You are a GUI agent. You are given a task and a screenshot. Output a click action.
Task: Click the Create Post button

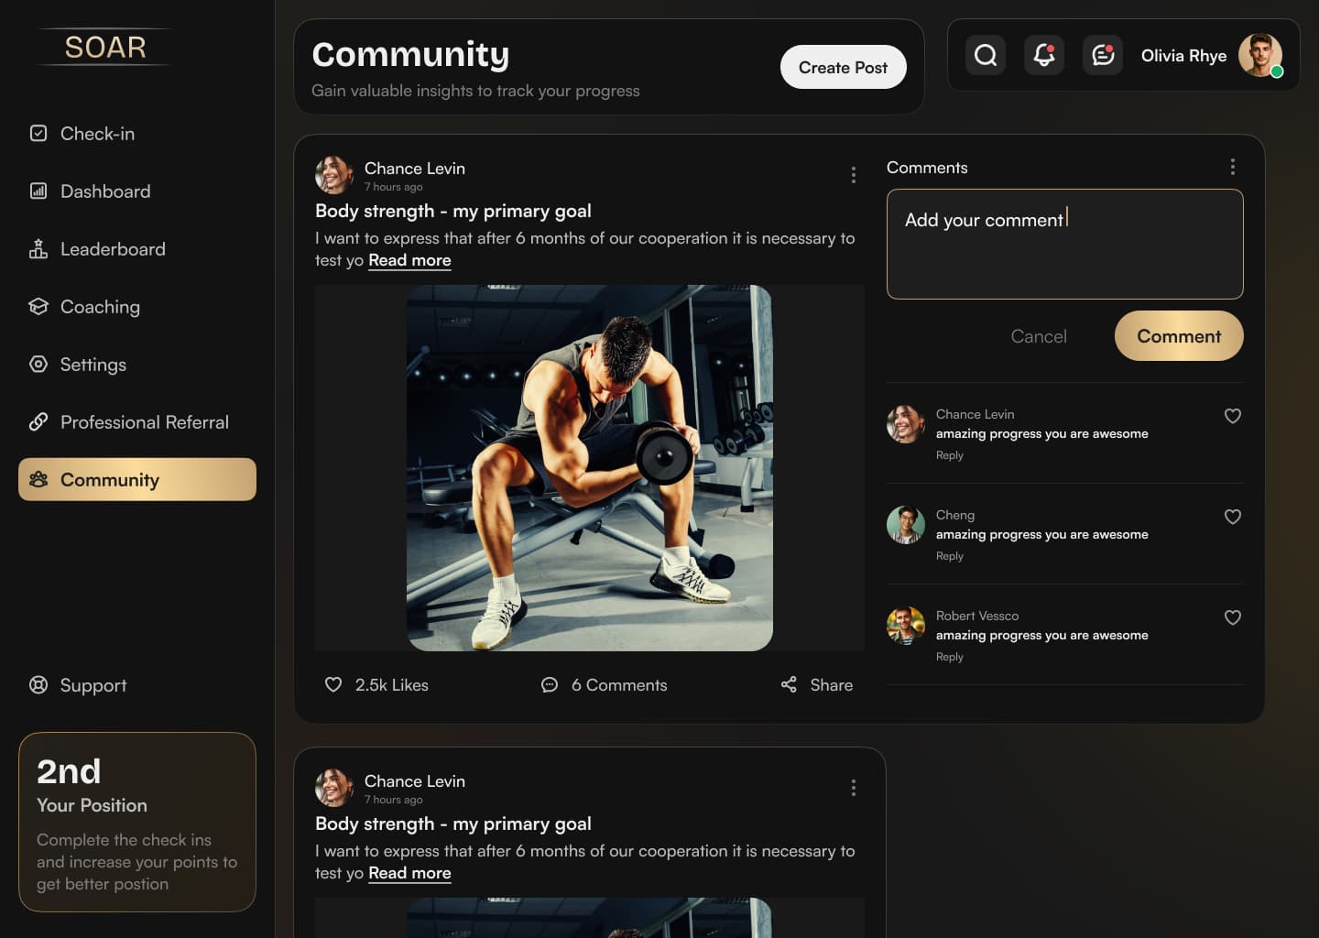[843, 67]
